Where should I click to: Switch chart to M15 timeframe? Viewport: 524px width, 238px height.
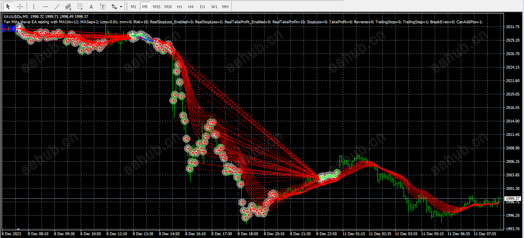tap(157, 7)
